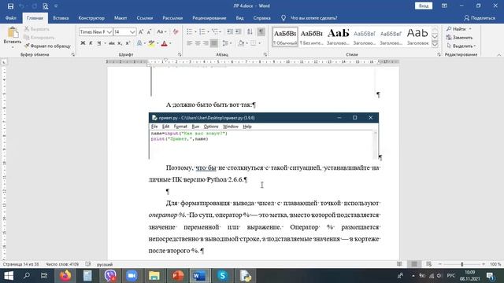Image resolution: width=504 pixels, height=283 pixels.
Task: Paste clipboard content with the Вставить icon
Action: click(13, 33)
